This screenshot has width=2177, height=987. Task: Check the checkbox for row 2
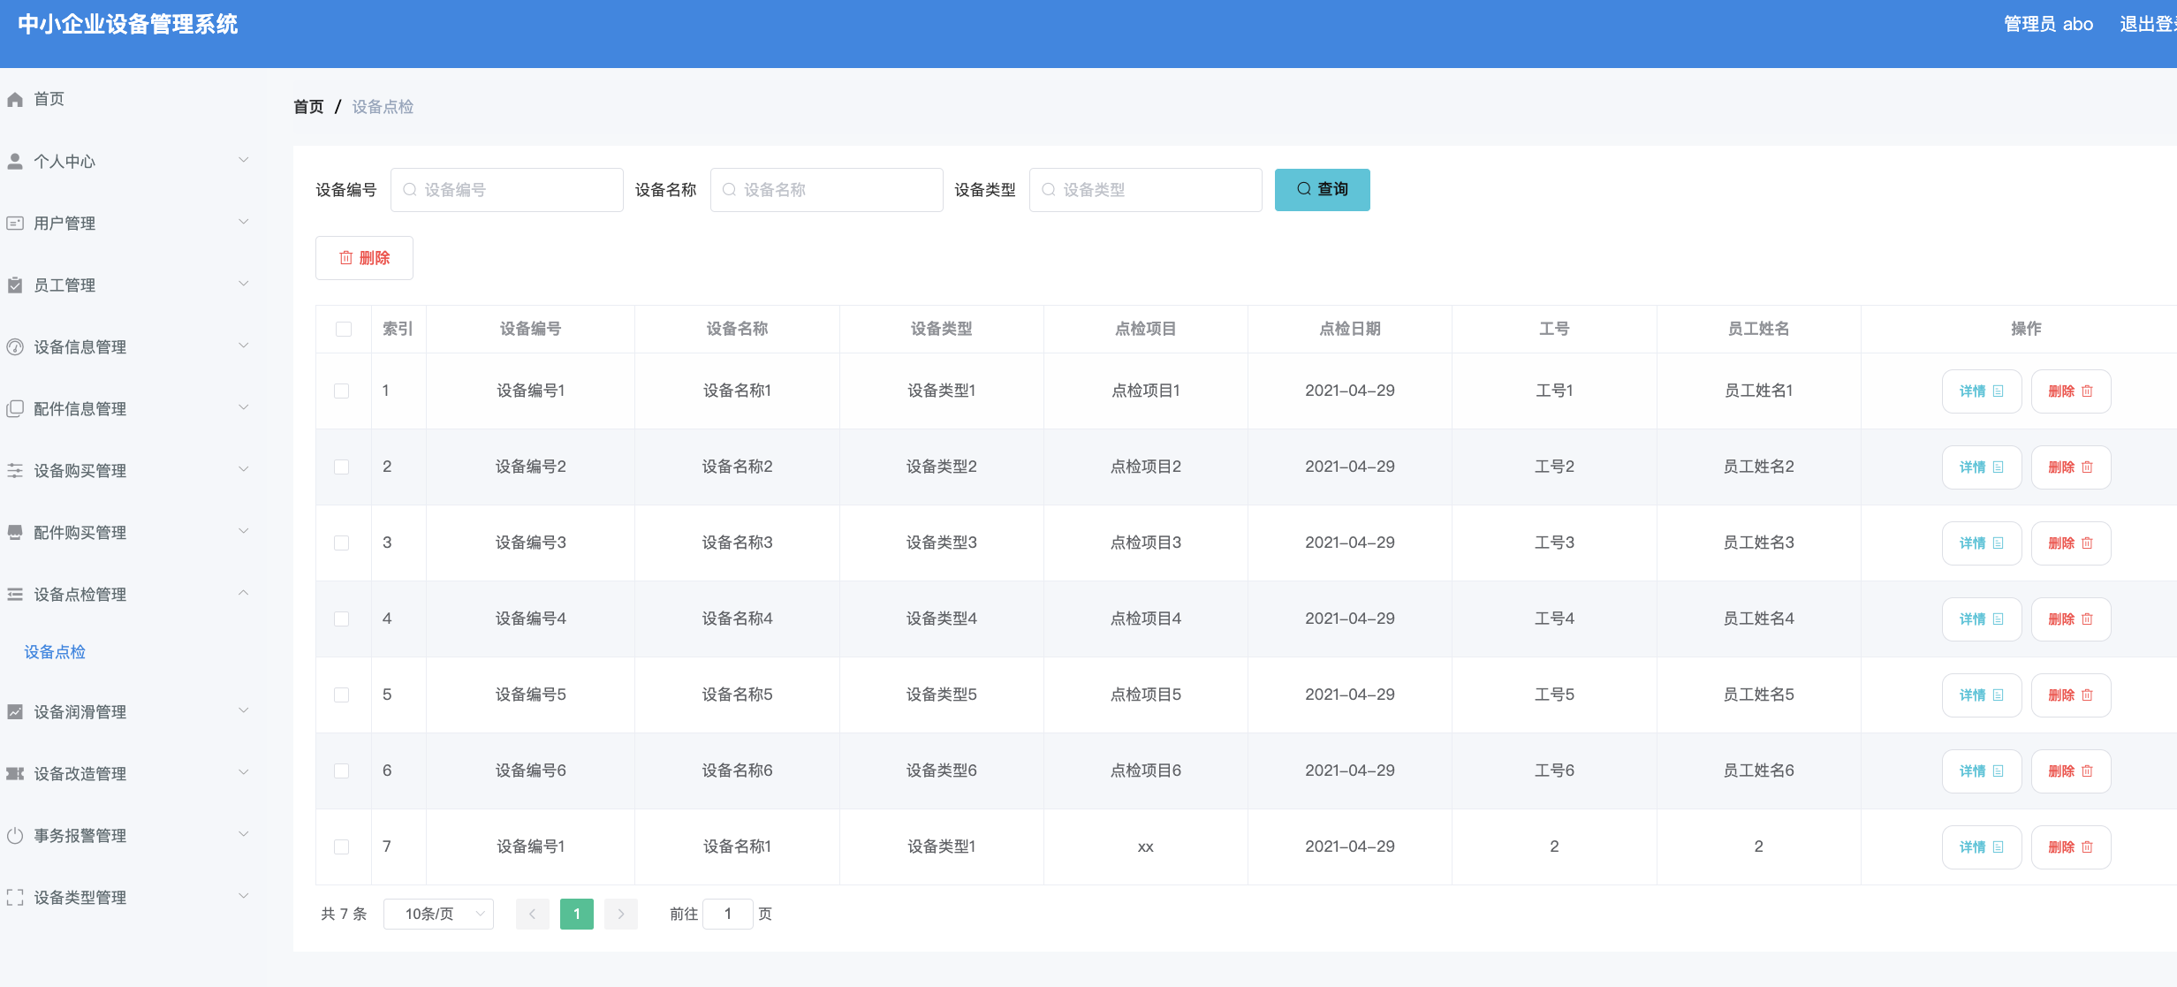(x=341, y=467)
